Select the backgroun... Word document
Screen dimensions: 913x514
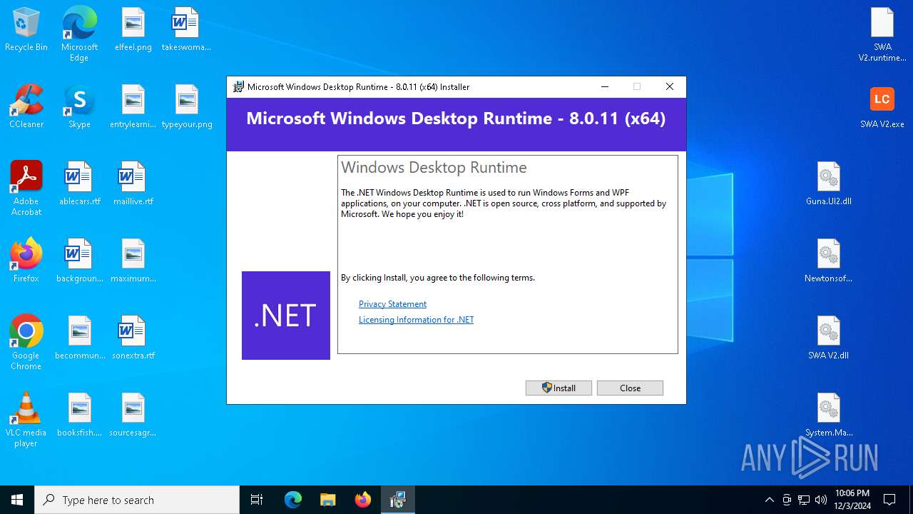[79, 261]
